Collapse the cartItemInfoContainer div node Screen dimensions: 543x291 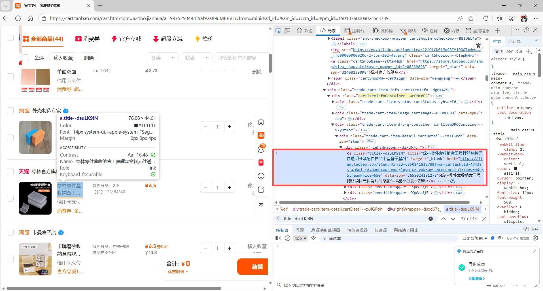pyautogui.click(x=329, y=96)
